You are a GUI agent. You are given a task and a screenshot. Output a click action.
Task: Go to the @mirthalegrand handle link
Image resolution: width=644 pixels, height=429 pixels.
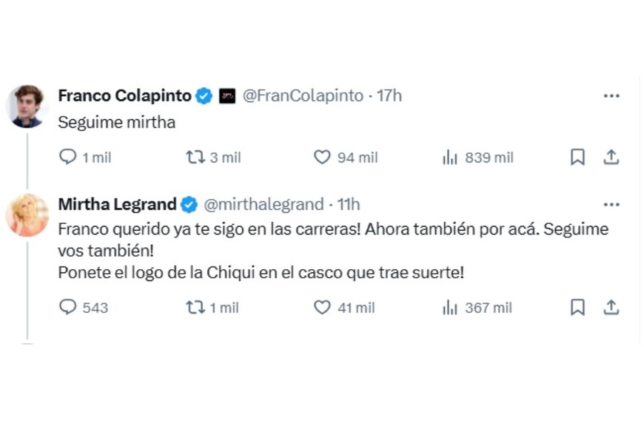pyautogui.click(x=264, y=204)
